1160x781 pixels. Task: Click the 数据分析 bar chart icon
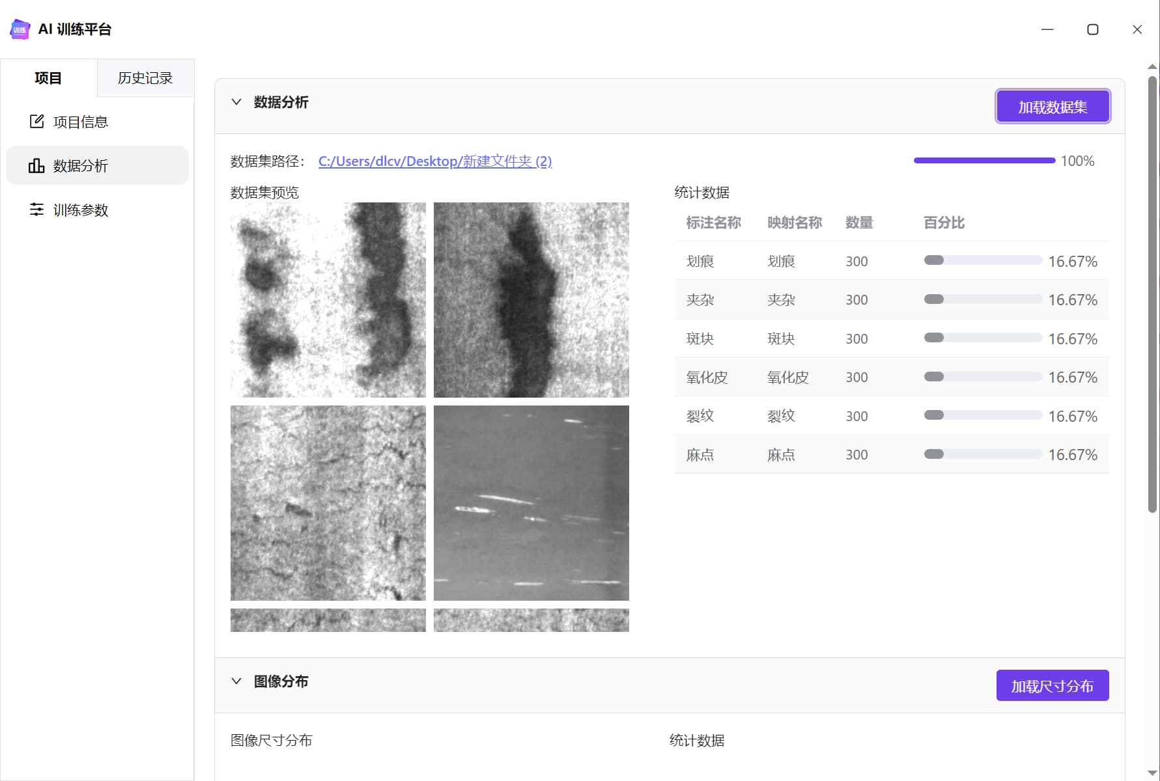tap(36, 165)
